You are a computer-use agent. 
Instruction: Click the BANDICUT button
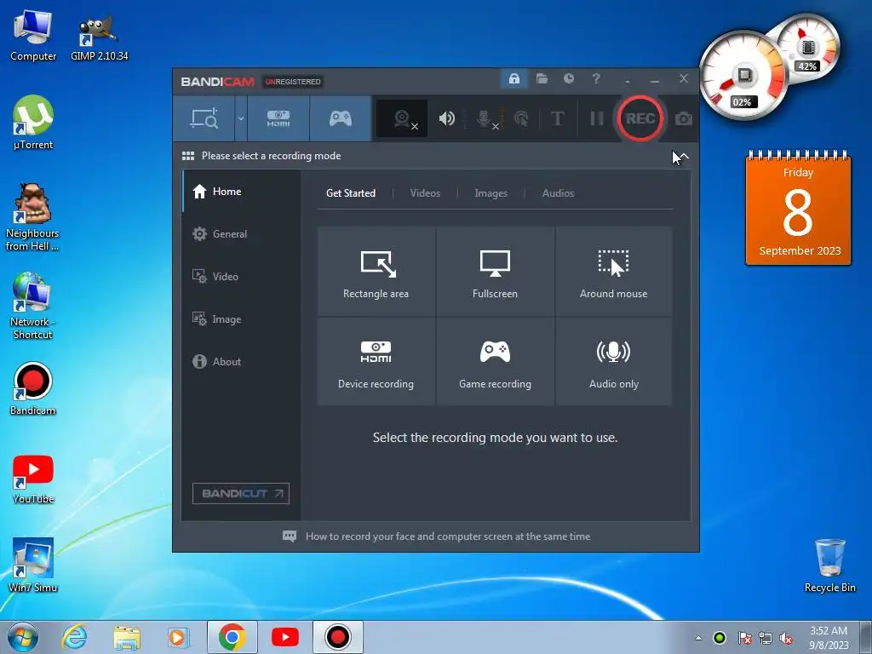(x=241, y=493)
